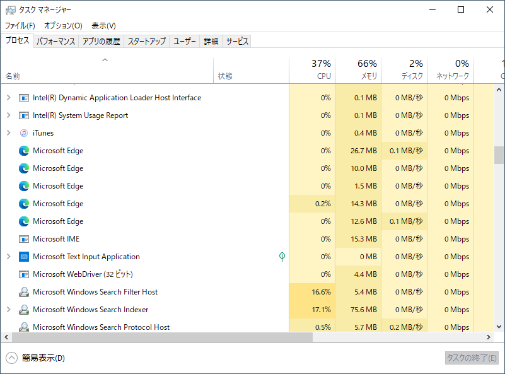This screenshot has height=374, width=505.
Task: Click the Search Indexer process icon
Action: [24, 310]
